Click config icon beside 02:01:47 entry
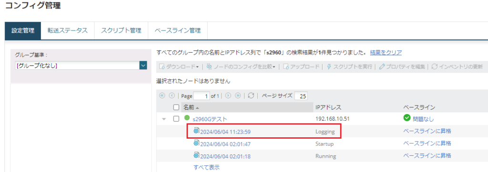Screen dimensions: 488x172 coord(196,143)
